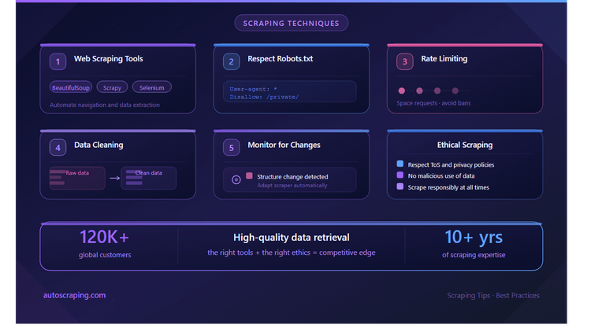Click the 120K+ statistic

click(x=104, y=237)
